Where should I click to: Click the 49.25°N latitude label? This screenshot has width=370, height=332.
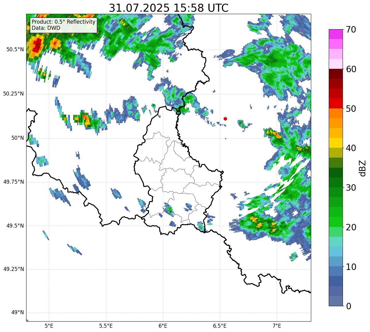click(14, 269)
